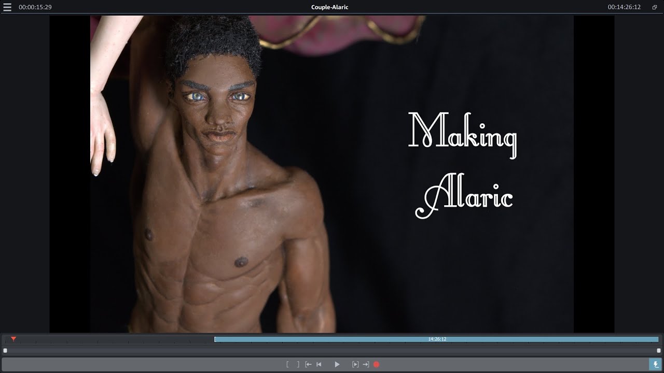Set the mark-in point bracket

tap(288, 364)
